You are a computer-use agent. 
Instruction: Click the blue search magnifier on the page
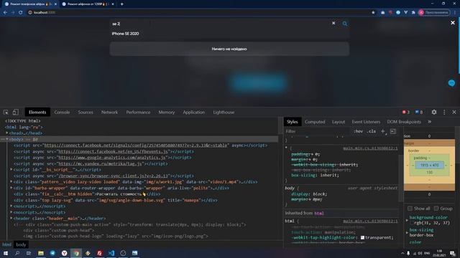click(x=345, y=24)
